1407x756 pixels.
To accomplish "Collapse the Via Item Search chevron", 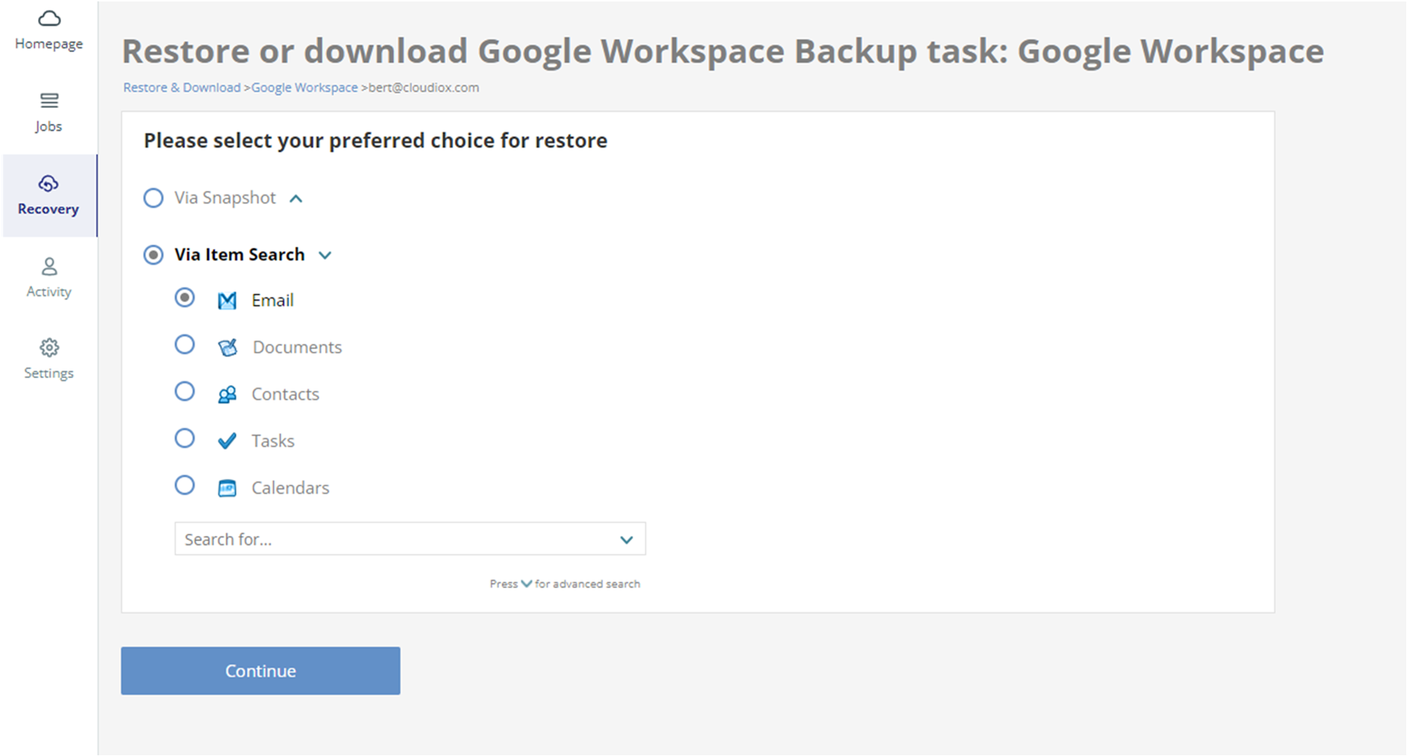I will (325, 255).
